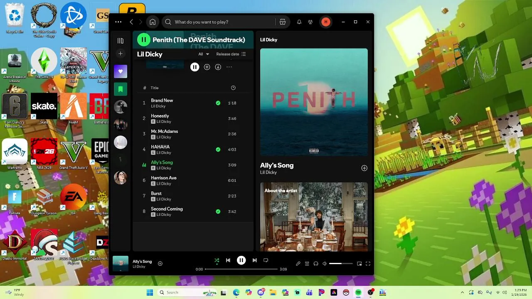
Task: Pause using the white album action button
Action: click(195, 67)
